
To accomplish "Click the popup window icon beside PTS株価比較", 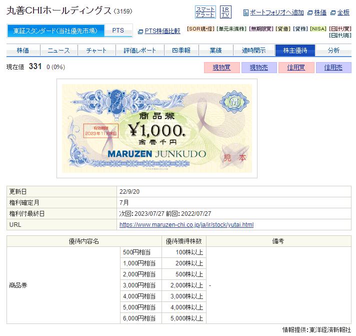I will pos(140,32).
